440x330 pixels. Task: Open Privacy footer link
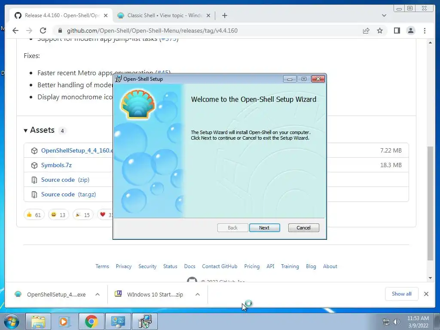124,266
